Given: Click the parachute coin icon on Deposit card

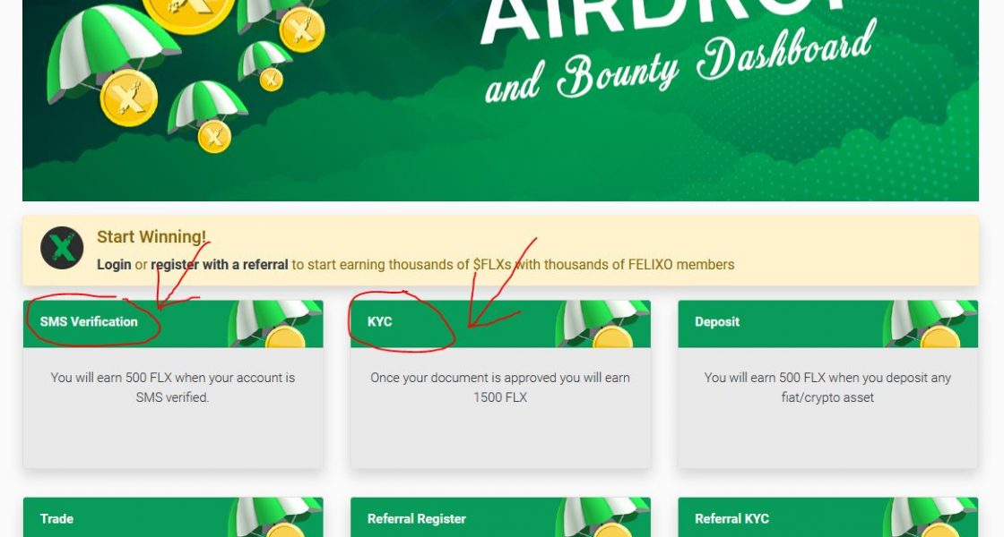Looking at the screenshot, I should pos(930,324).
